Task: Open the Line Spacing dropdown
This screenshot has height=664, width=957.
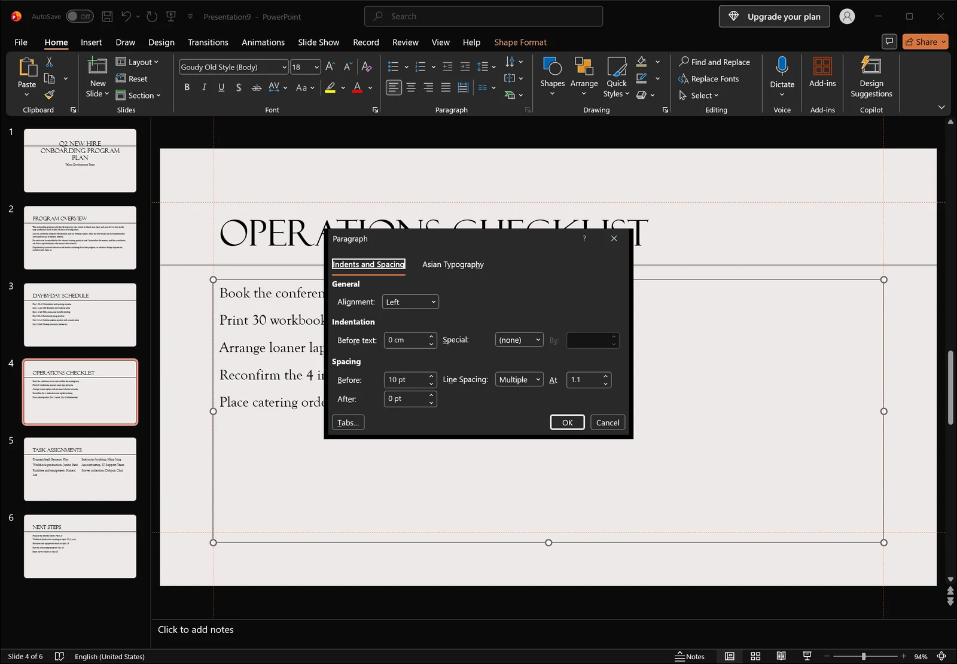Action: [519, 380]
